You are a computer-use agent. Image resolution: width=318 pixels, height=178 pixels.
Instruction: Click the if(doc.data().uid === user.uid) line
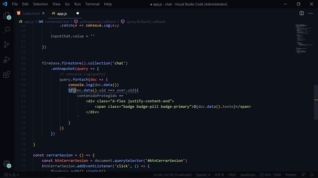[103, 90]
